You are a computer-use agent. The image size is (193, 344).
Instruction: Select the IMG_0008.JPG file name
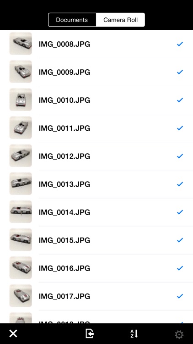[x=64, y=44]
